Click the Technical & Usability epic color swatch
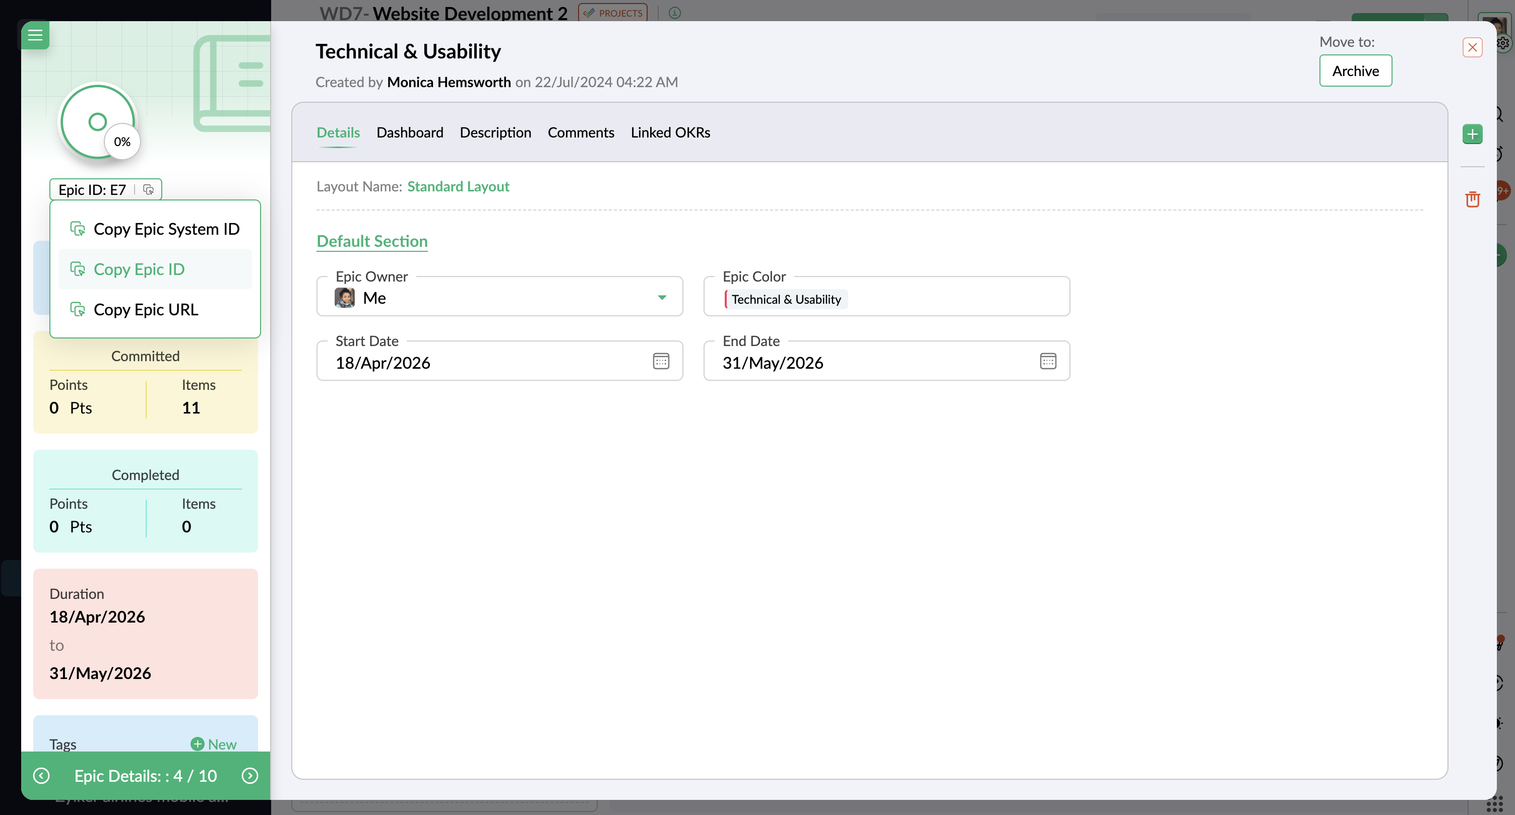The height and width of the screenshot is (815, 1515). (786, 300)
